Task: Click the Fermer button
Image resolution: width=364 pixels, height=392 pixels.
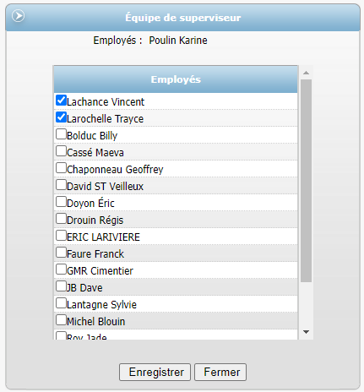Action: pos(220,372)
